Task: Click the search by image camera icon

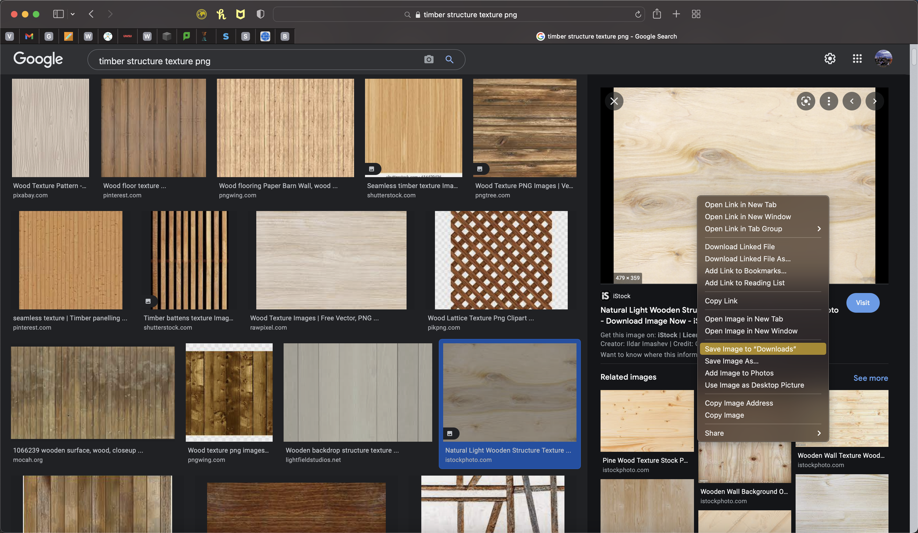Action: click(429, 60)
